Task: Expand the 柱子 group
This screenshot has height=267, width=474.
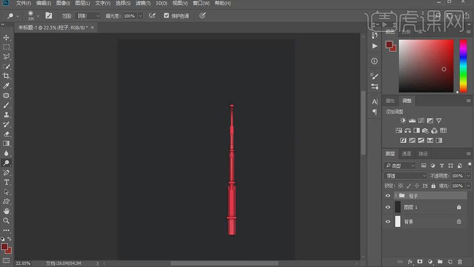Action: click(x=395, y=196)
